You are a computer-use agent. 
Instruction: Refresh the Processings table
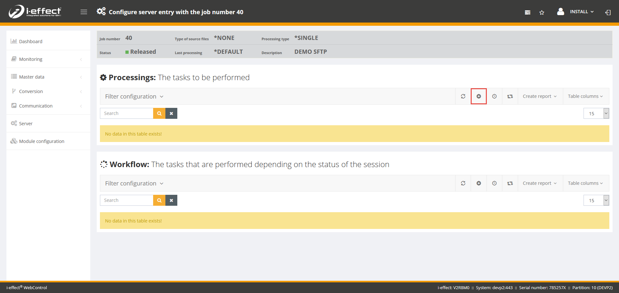tap(463, 96)
